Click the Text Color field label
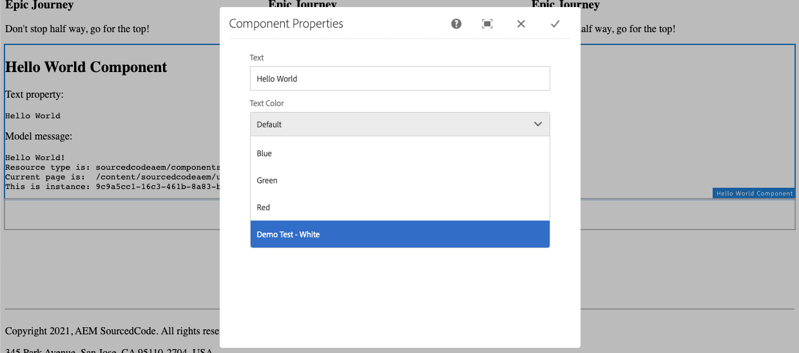Image resolution: width=799 pixels, height=353 pixels. [267, 104]
